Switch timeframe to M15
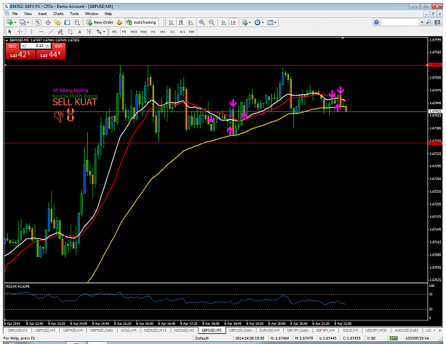Viewport: 446px width, 344px height. pyautogui.click(x=133, y=32)
